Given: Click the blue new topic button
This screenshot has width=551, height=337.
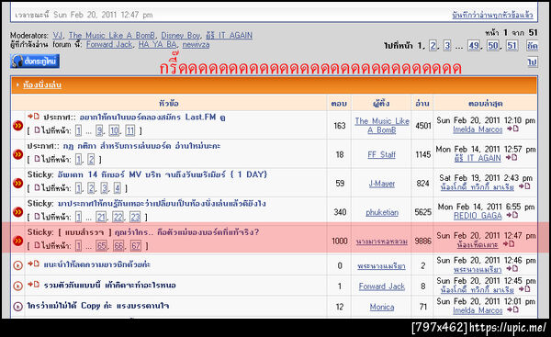Looking at the screenshot, I should [35, 62].
